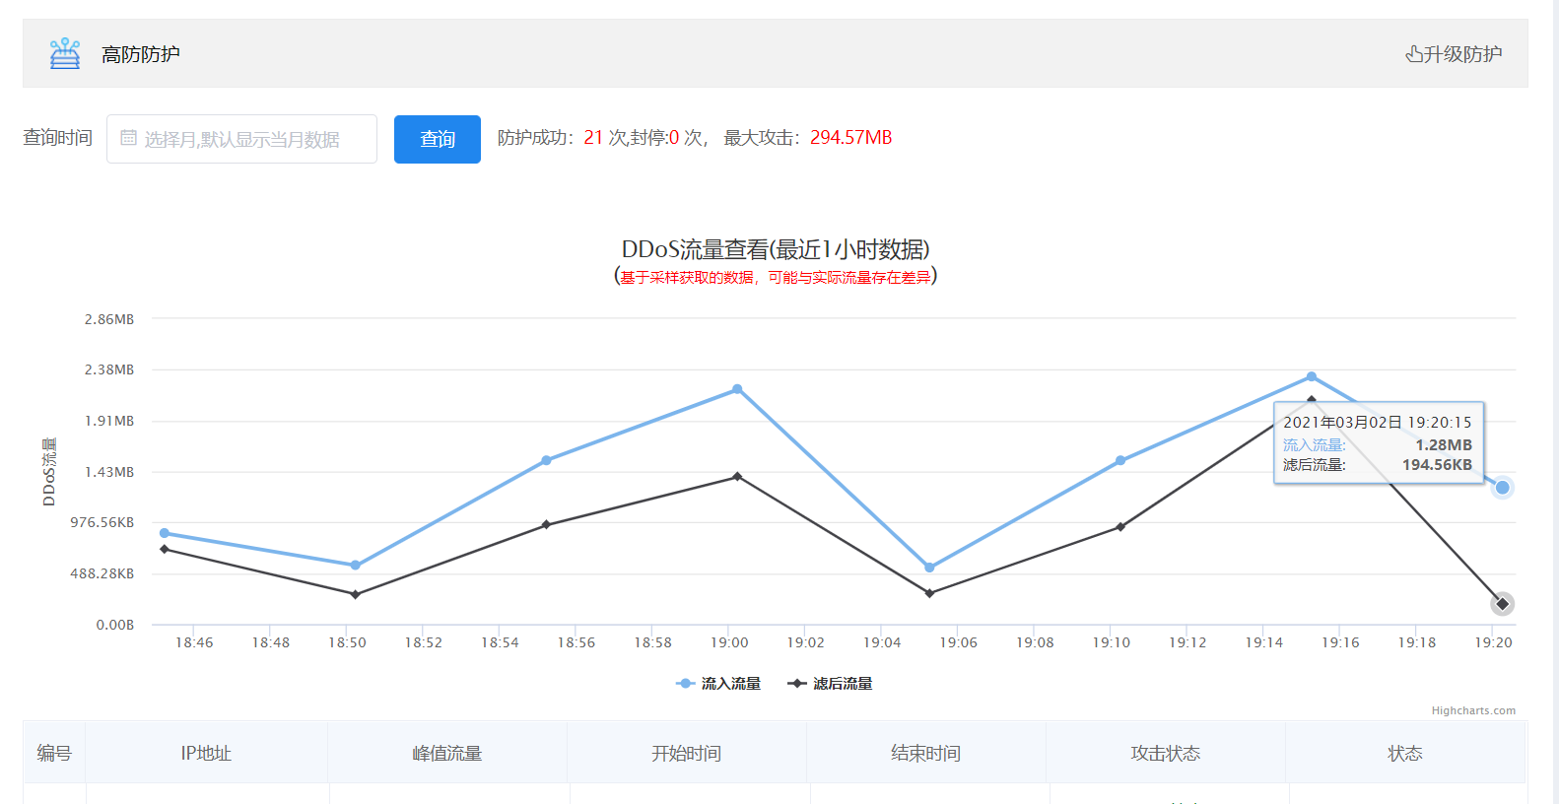Open the month picker 查询时间 input
The width and height of the screenshot is (1559, 804).
241,139
